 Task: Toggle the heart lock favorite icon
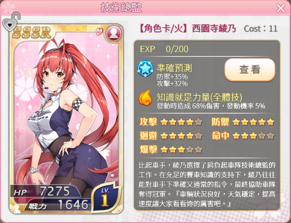pyautogui.click(x=11, y=22)
